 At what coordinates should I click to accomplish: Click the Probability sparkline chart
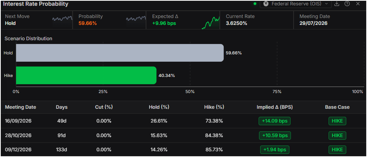pyautogui.click(x=136, y=19)
